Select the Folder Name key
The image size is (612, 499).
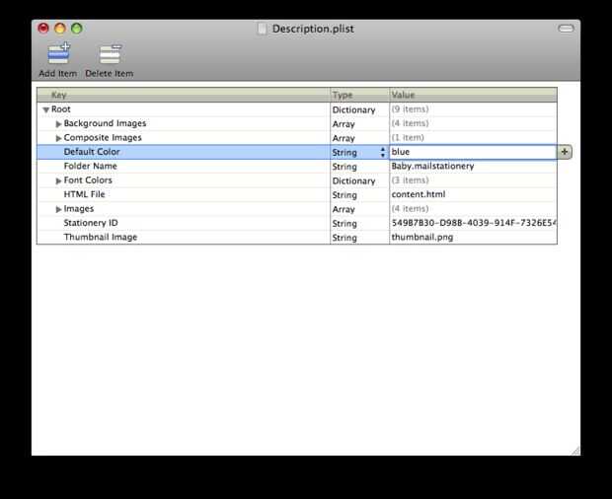91,166
